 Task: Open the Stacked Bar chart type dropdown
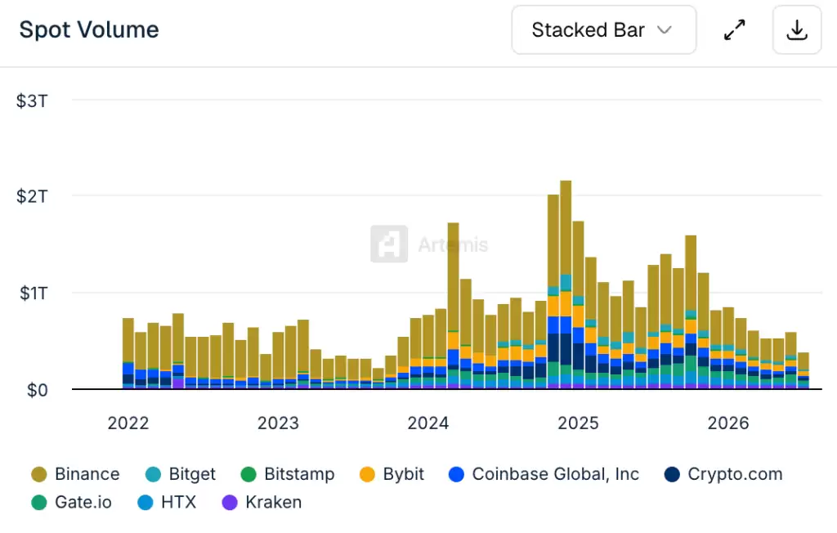[604, 30]
